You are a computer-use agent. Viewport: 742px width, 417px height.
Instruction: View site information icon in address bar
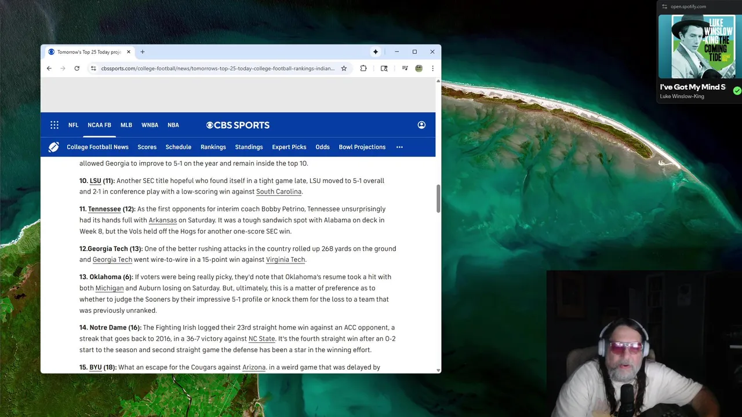[x=93, y=68]
